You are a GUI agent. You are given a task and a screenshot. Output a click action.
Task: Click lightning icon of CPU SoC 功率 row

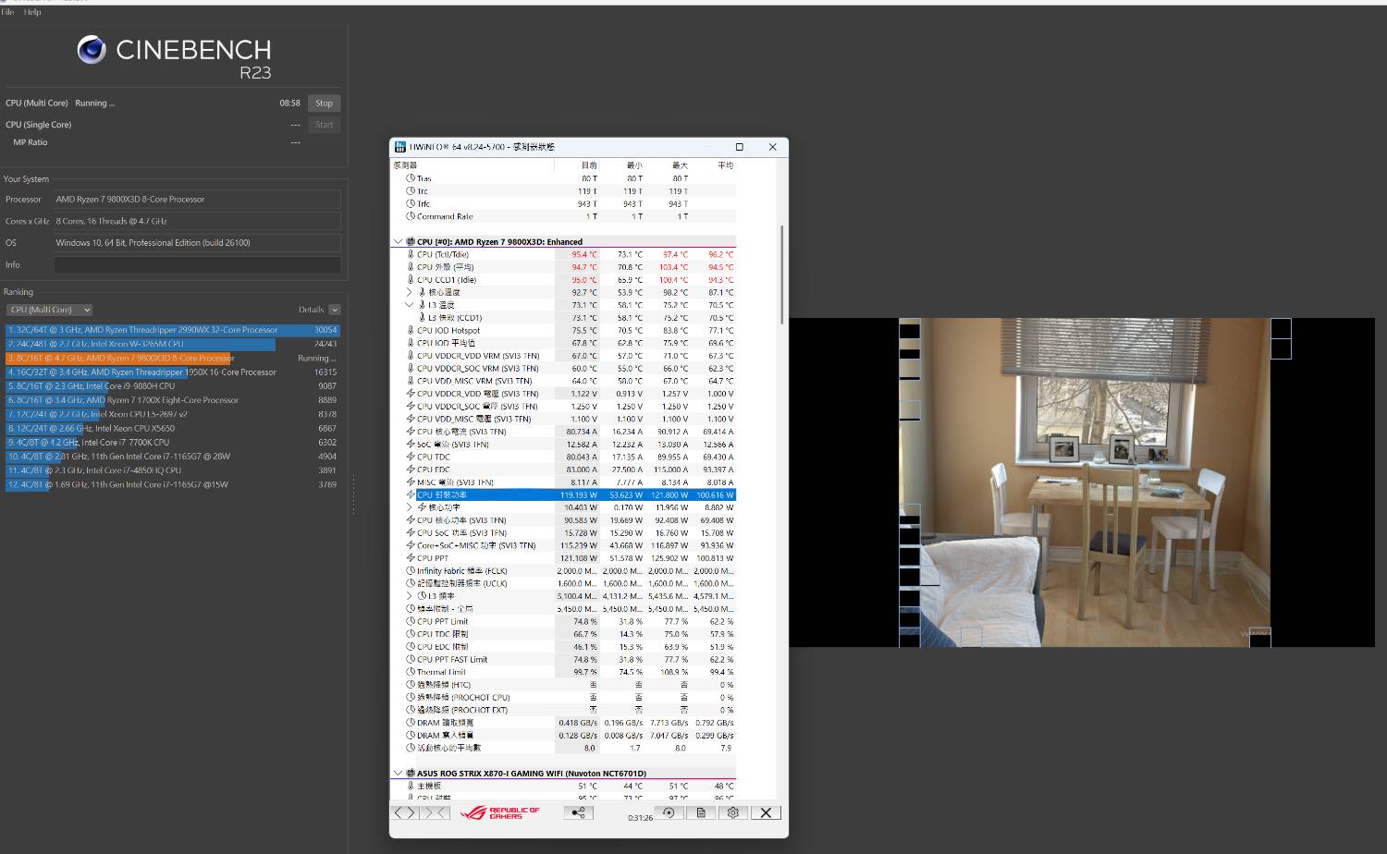click(x=411, y=533)
